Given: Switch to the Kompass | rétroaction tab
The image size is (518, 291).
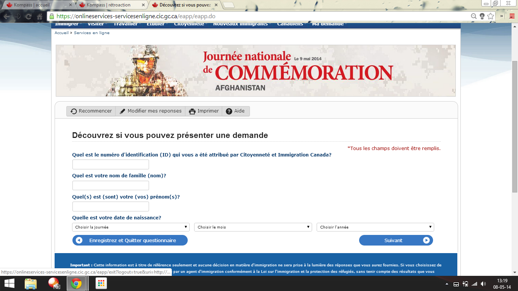Looking at the screenshot, I should click(109, 5).
